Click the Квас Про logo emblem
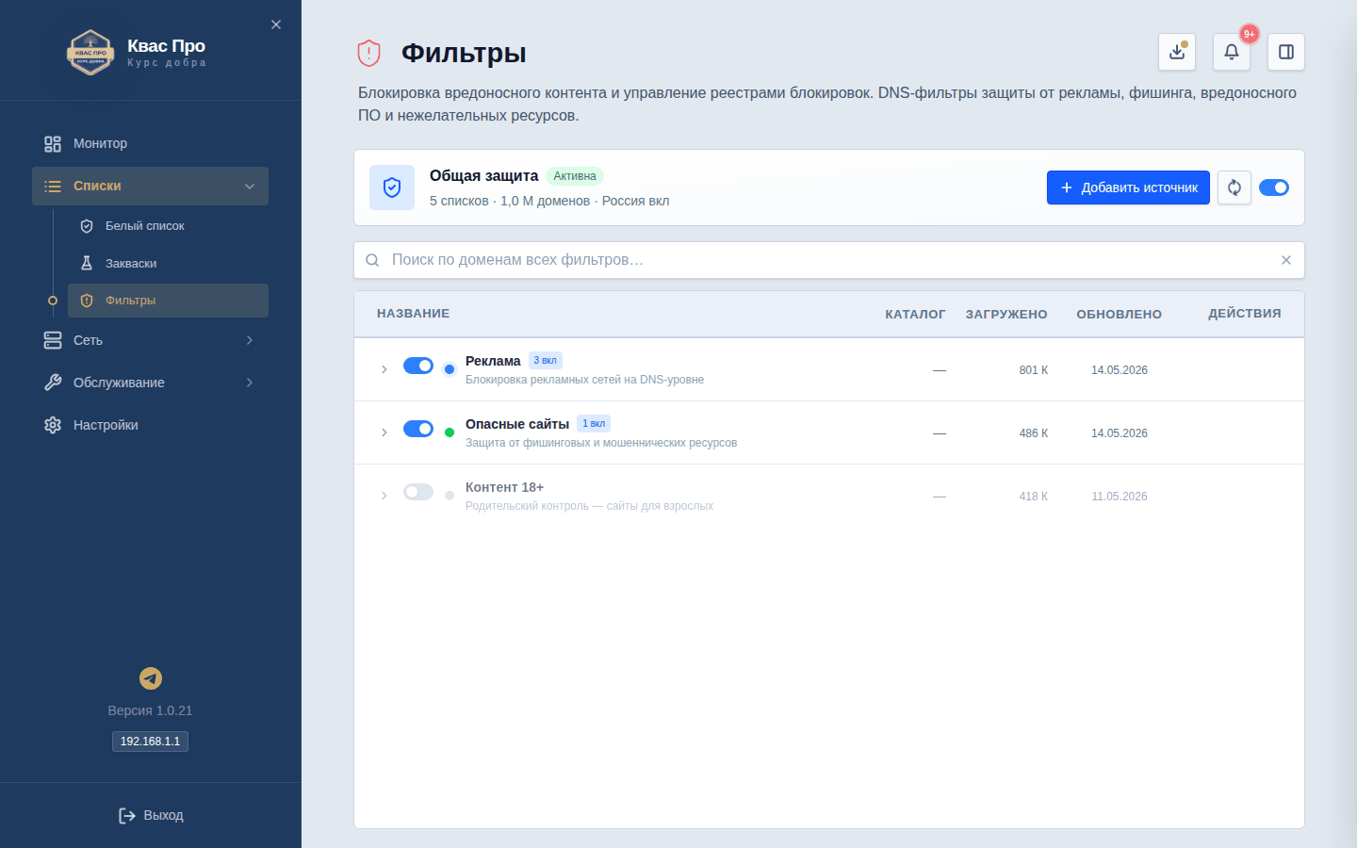This screenshot has height=848, width=1357. click(90, 52)
